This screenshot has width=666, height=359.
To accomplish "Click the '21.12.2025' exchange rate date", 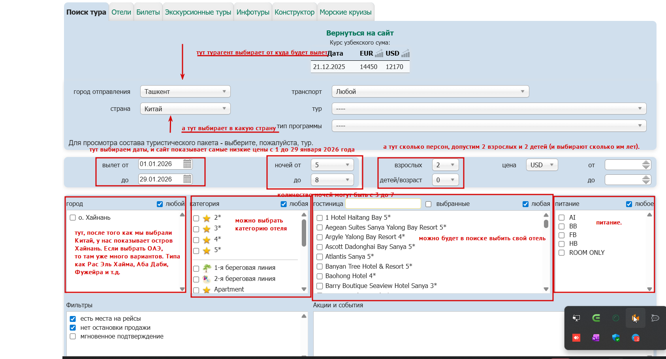I will [x=329, y=67].
